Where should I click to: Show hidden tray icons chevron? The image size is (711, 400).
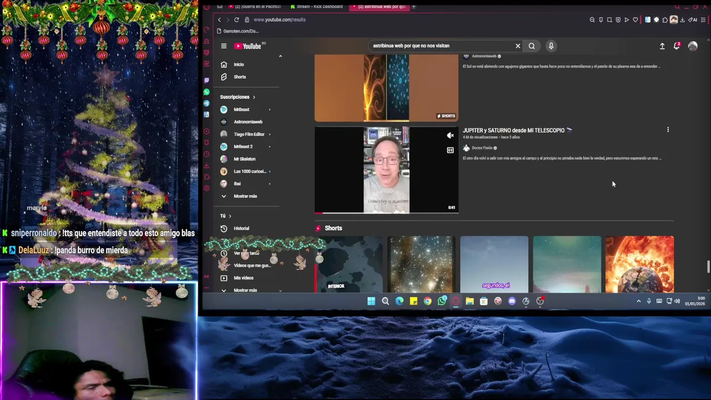(639, 301)
